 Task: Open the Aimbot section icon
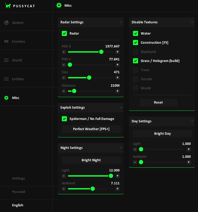click(x=6, y=23)
